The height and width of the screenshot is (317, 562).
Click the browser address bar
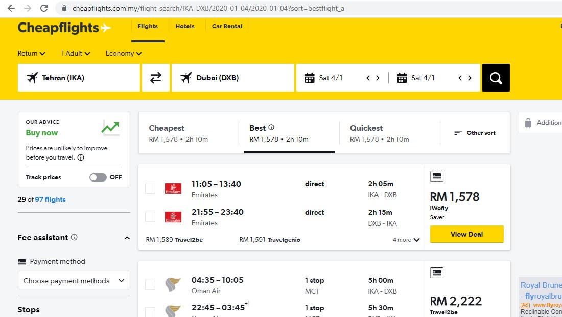pos(204,8)
